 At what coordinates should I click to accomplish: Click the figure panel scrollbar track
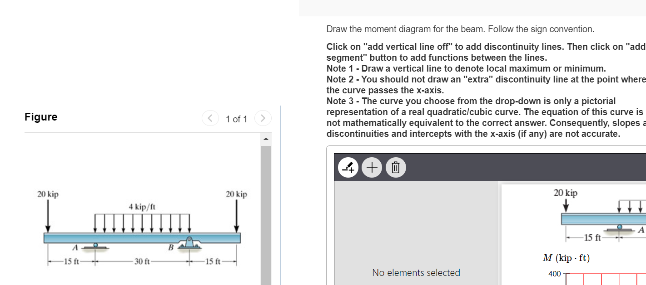[266, 208]
